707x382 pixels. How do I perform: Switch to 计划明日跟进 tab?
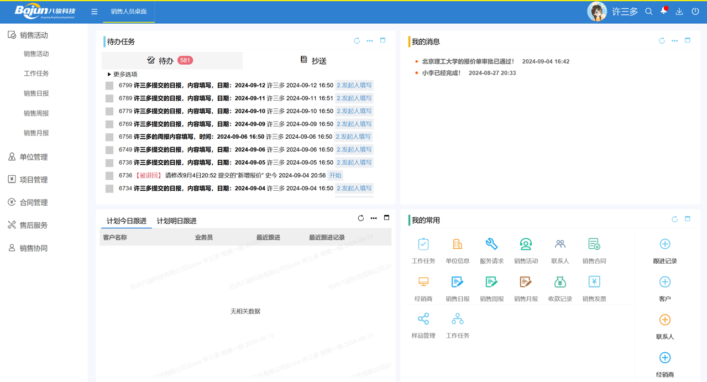pyautogui.click(x=176, y=221)
